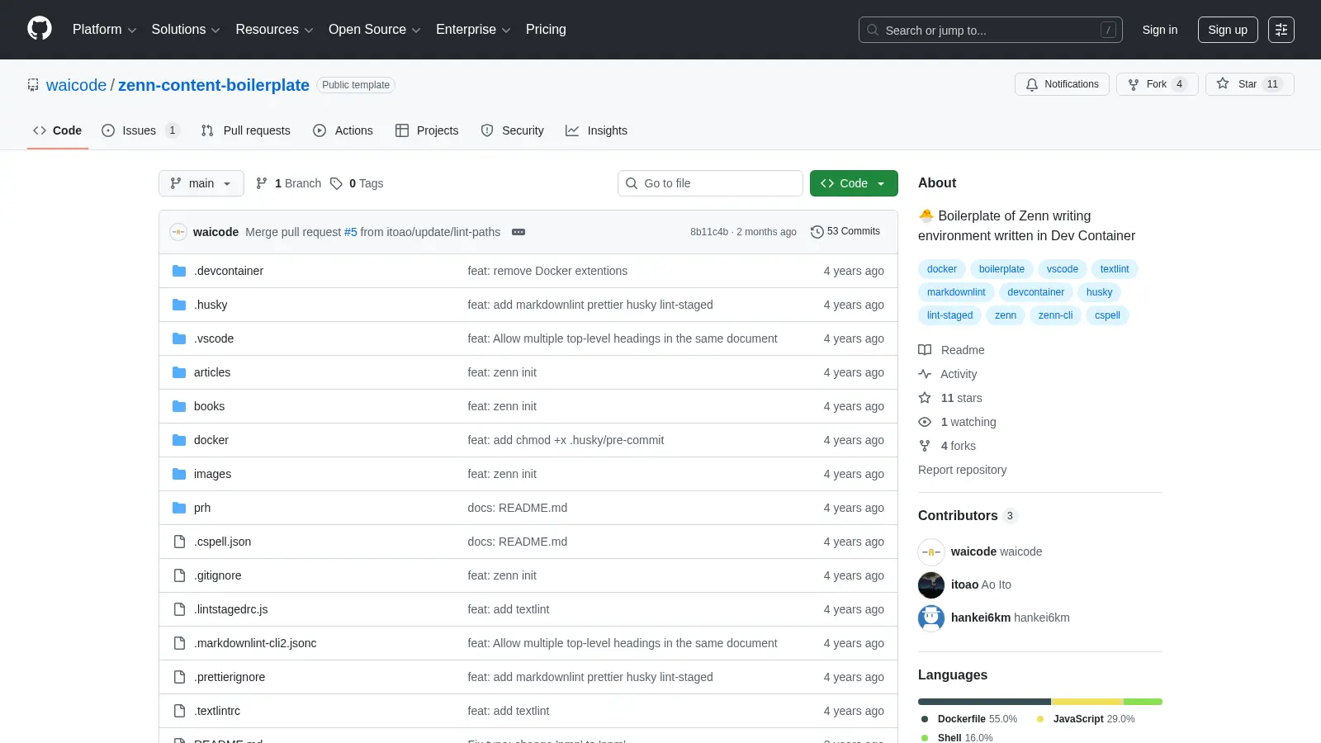Screen dimensions: 1321x743
Task: Open the global settings icon next to Sign up
Action: (x=1281, y=30)
